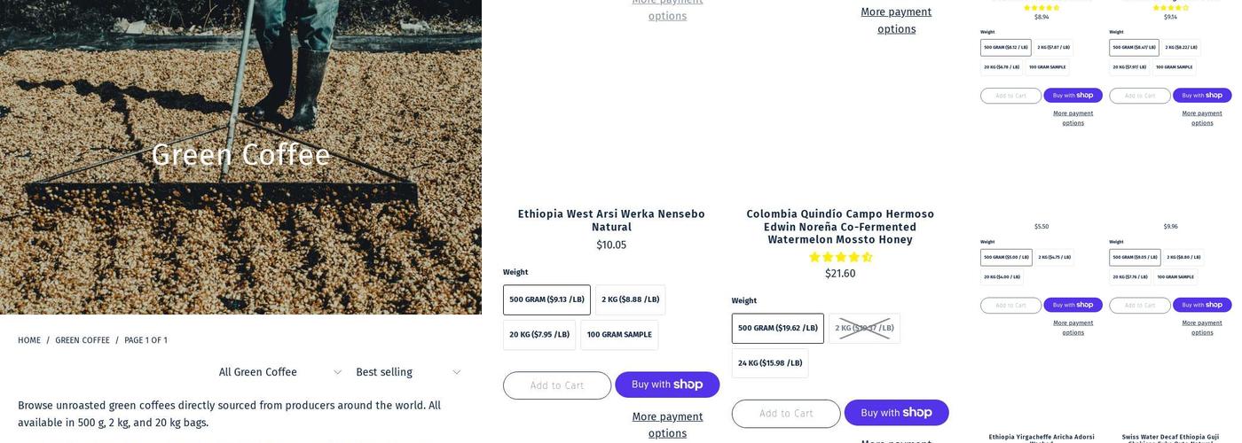Choose the 2 KG ($4.75/LB) weight option

tap(1054, 258)
